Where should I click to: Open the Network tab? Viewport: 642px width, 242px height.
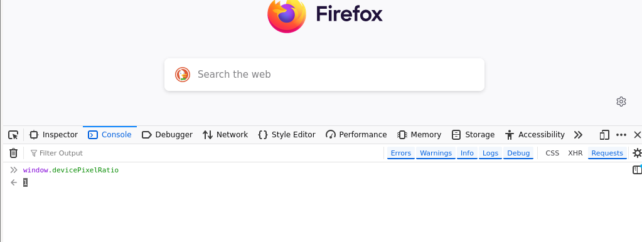(x=225, y=135)
